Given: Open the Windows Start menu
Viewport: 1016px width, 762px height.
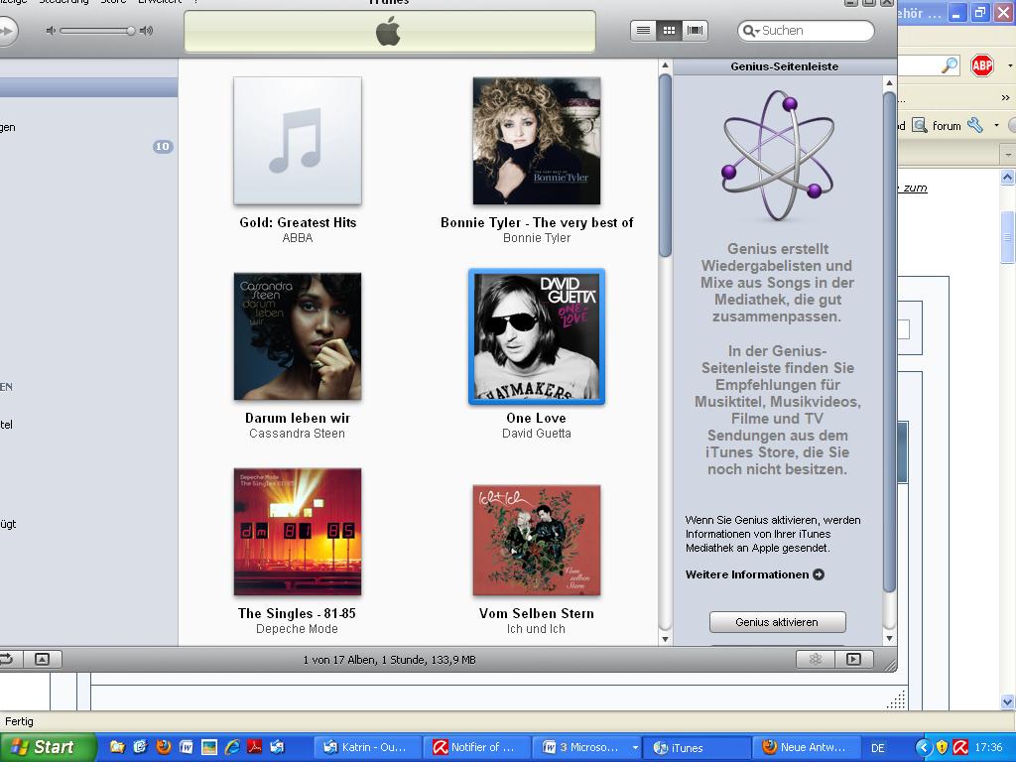Looking at the screenshot, I should [x=48, y=747].
